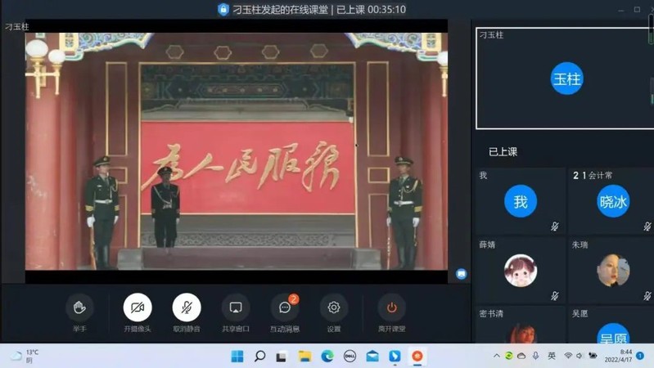This screenshot has width=654, height=368.
Task: Expand the system tray hidden icons chevron
Action: pyautogui.click(x=496, y=356)
